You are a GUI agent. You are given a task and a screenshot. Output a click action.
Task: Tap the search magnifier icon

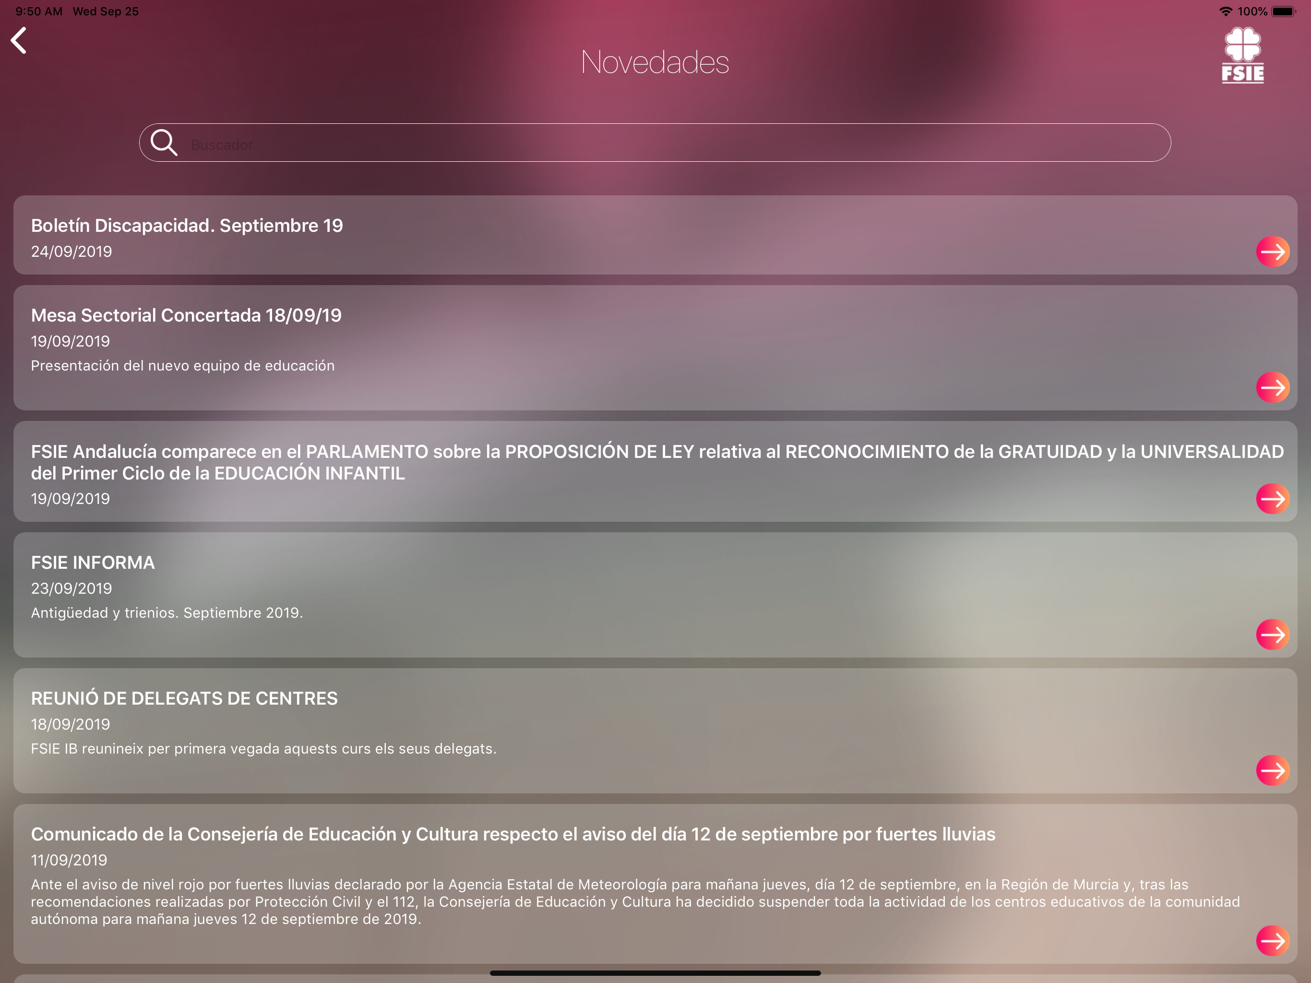pos(164,143)
